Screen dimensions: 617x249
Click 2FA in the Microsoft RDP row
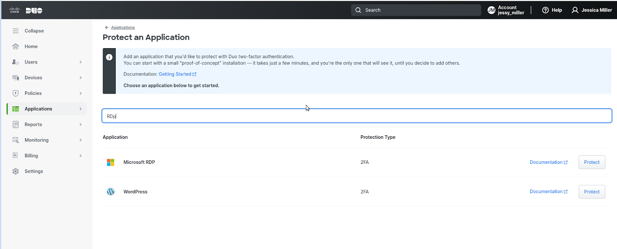tap(365, 162)
